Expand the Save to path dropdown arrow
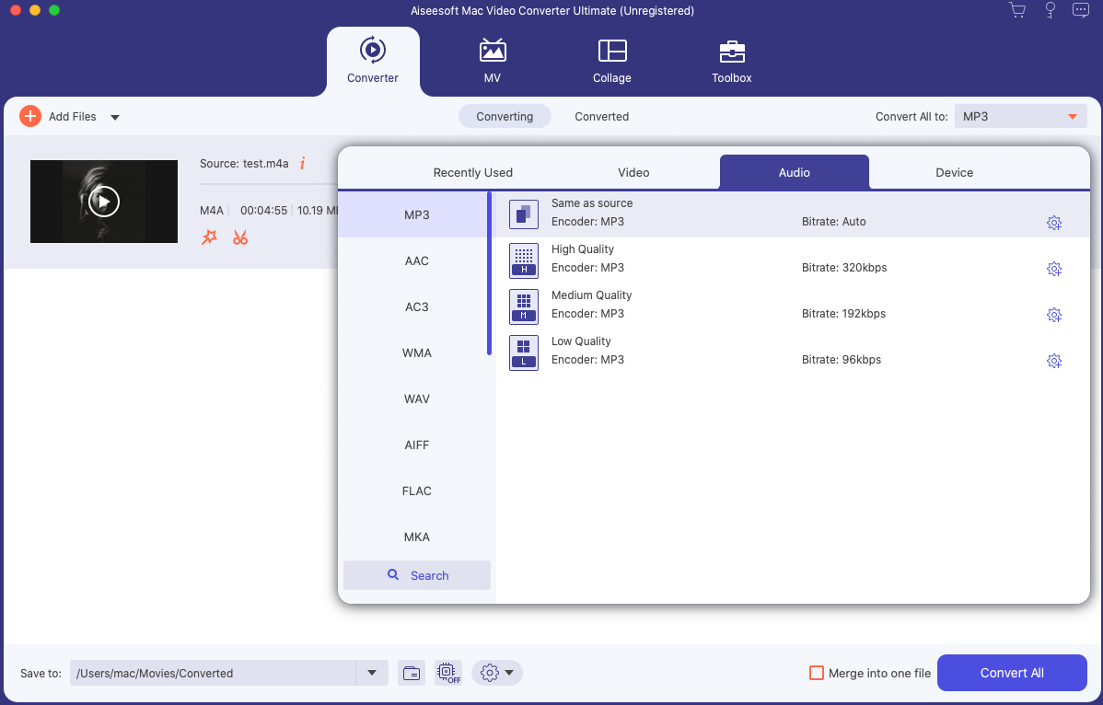The image size is (1103, 705). 371,673
